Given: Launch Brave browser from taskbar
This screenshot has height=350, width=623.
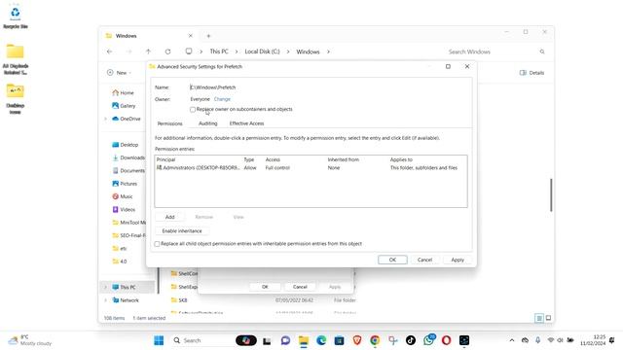Looking at the screenshot, I should 357,340.
